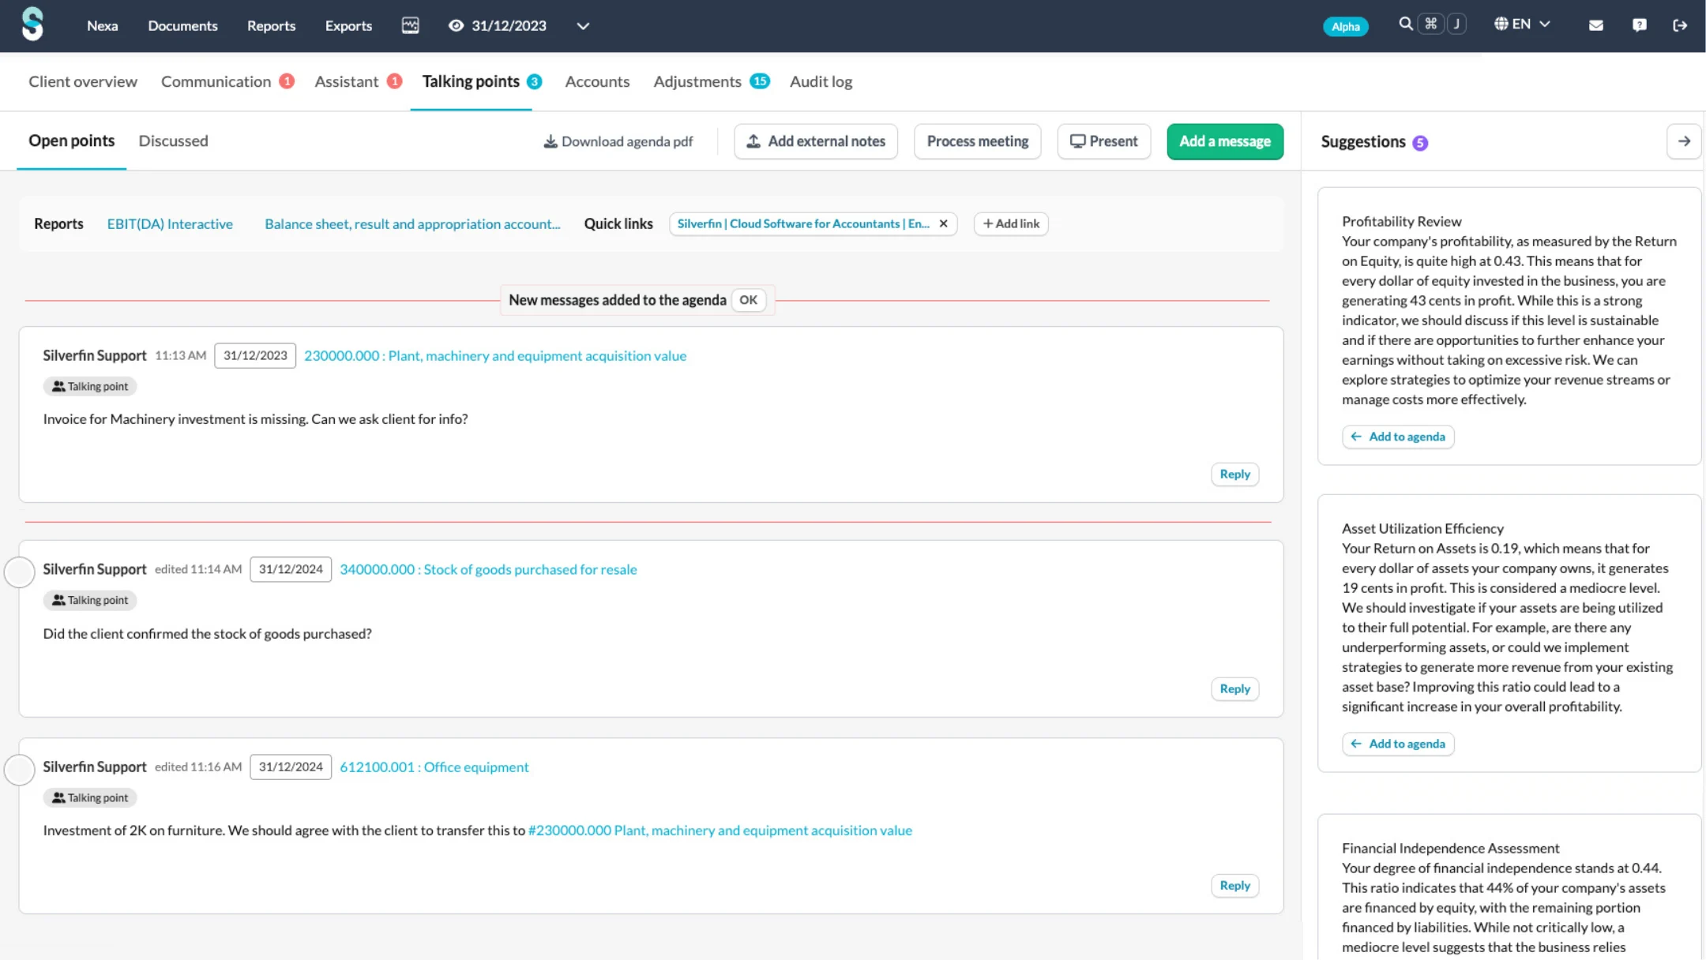Open the monitoring chart icon in navbar
Screen dimensions: 1706x960
[410, 25]
